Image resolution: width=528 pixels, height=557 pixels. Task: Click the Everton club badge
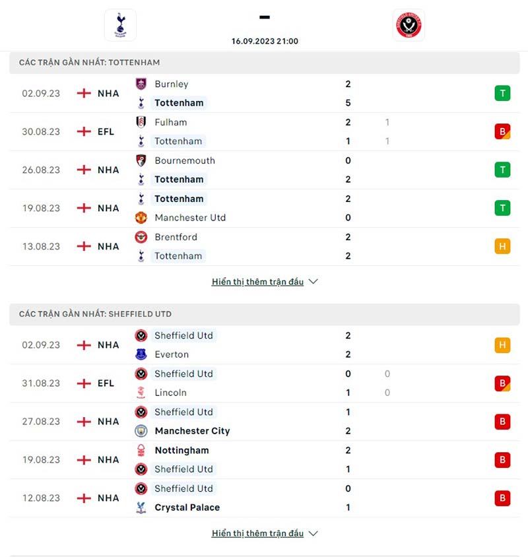point(141,354)
